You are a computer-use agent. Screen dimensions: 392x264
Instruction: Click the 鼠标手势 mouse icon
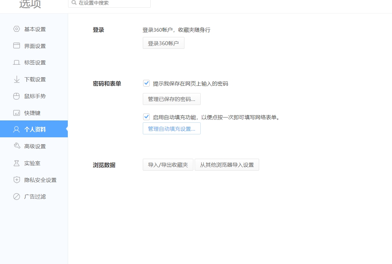pos(17,96)
